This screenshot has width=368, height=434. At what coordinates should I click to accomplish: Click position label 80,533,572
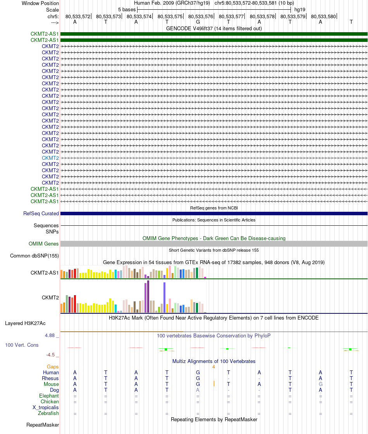point(78,16)
